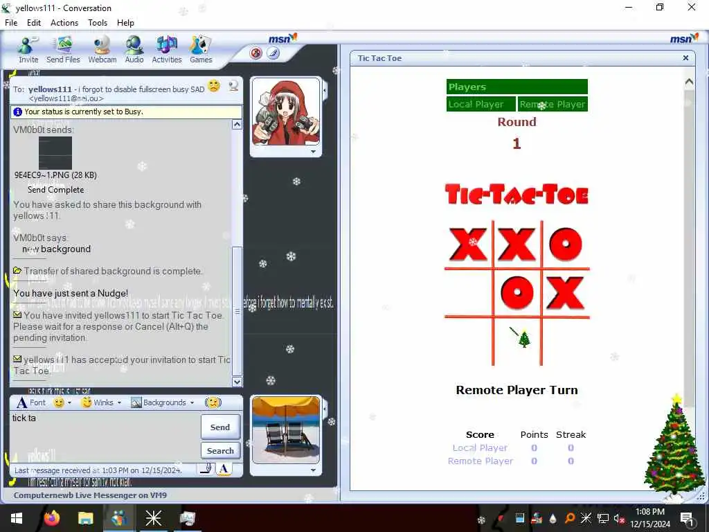The width and height of the screenshot is (709, 532).
Task: Start a Webcam session
Action: pyautogui.click(x=102, y=50)
